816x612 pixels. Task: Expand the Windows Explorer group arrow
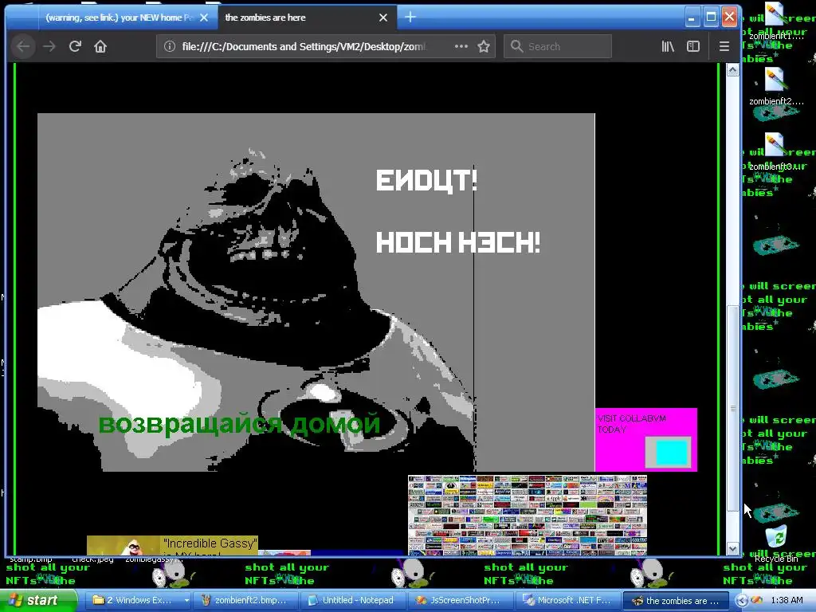(186, 601)
